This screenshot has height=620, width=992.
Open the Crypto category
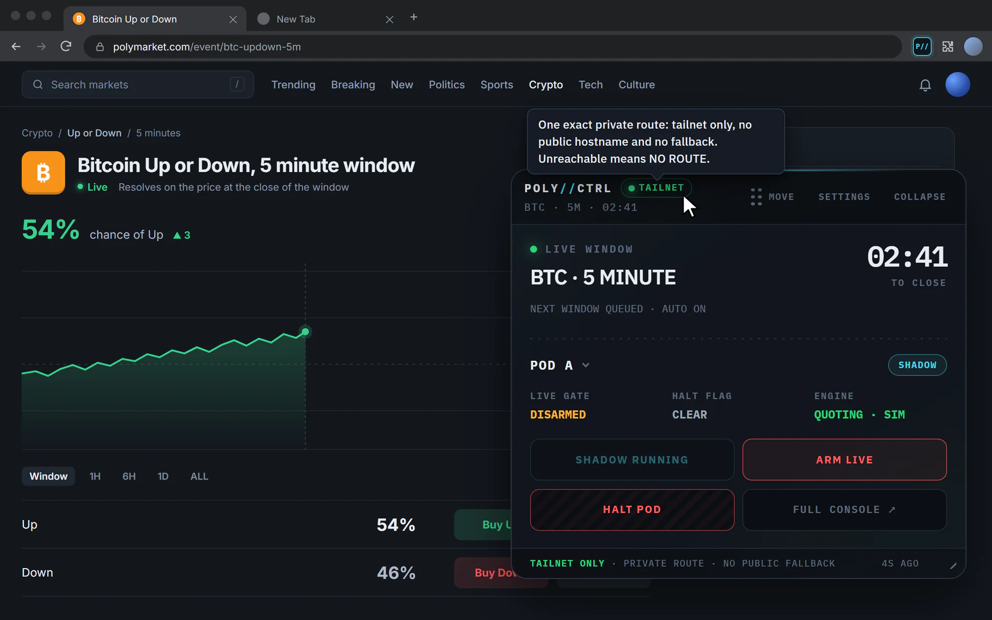coord(546,85)
